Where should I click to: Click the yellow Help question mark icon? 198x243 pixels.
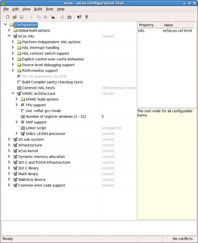pos(86,17)
